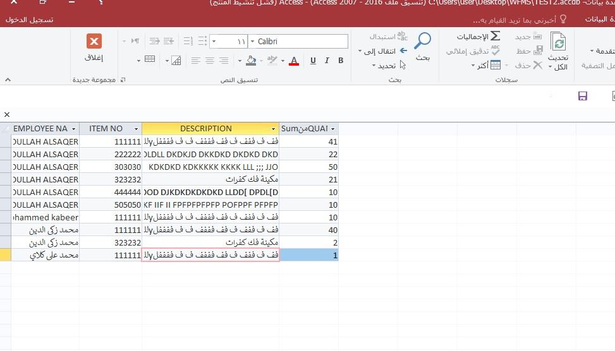Click the sum cell showing 41
This screenshot has height=351, width=615.
coord(308,141)
